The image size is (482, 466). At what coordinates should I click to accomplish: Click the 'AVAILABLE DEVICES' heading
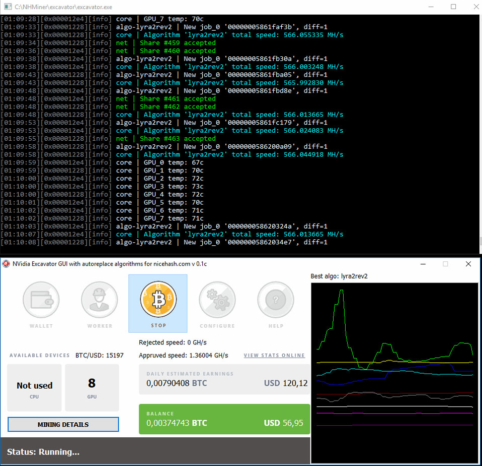39,355
